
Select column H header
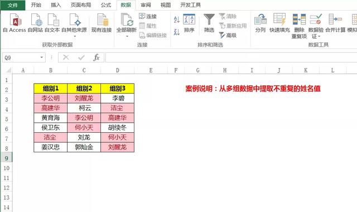[x=225, y=70]
